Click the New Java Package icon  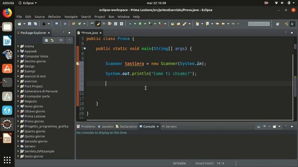[74, 24]
